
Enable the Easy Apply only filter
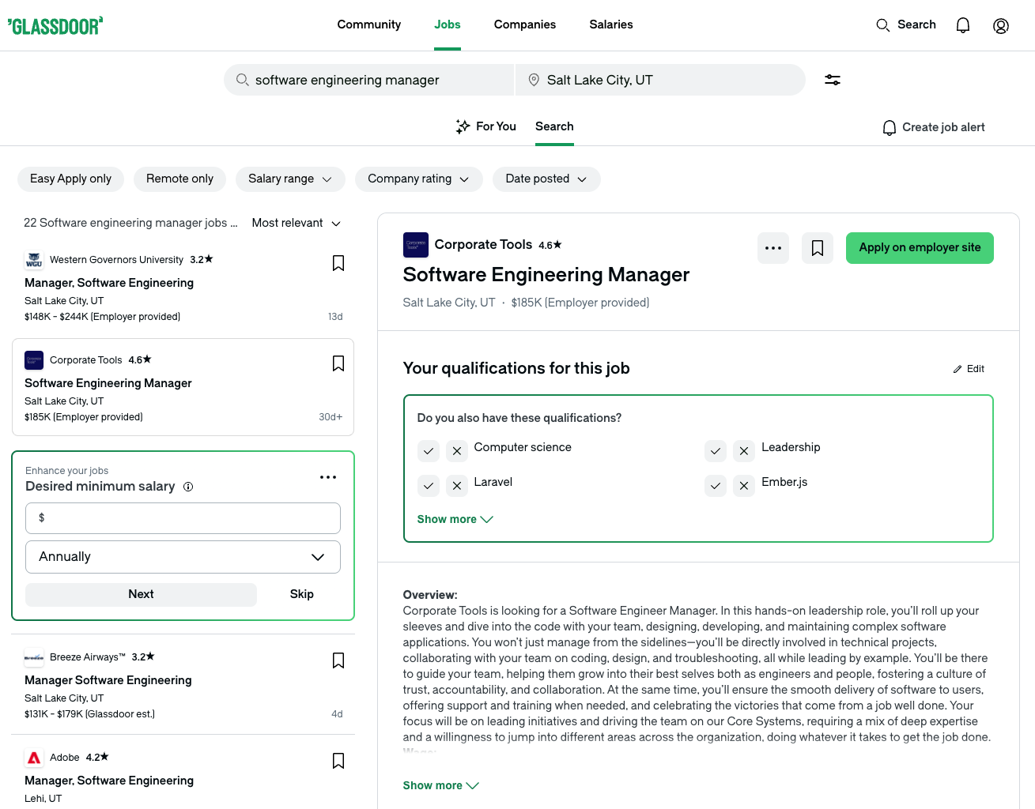click(x=70, y=179)
